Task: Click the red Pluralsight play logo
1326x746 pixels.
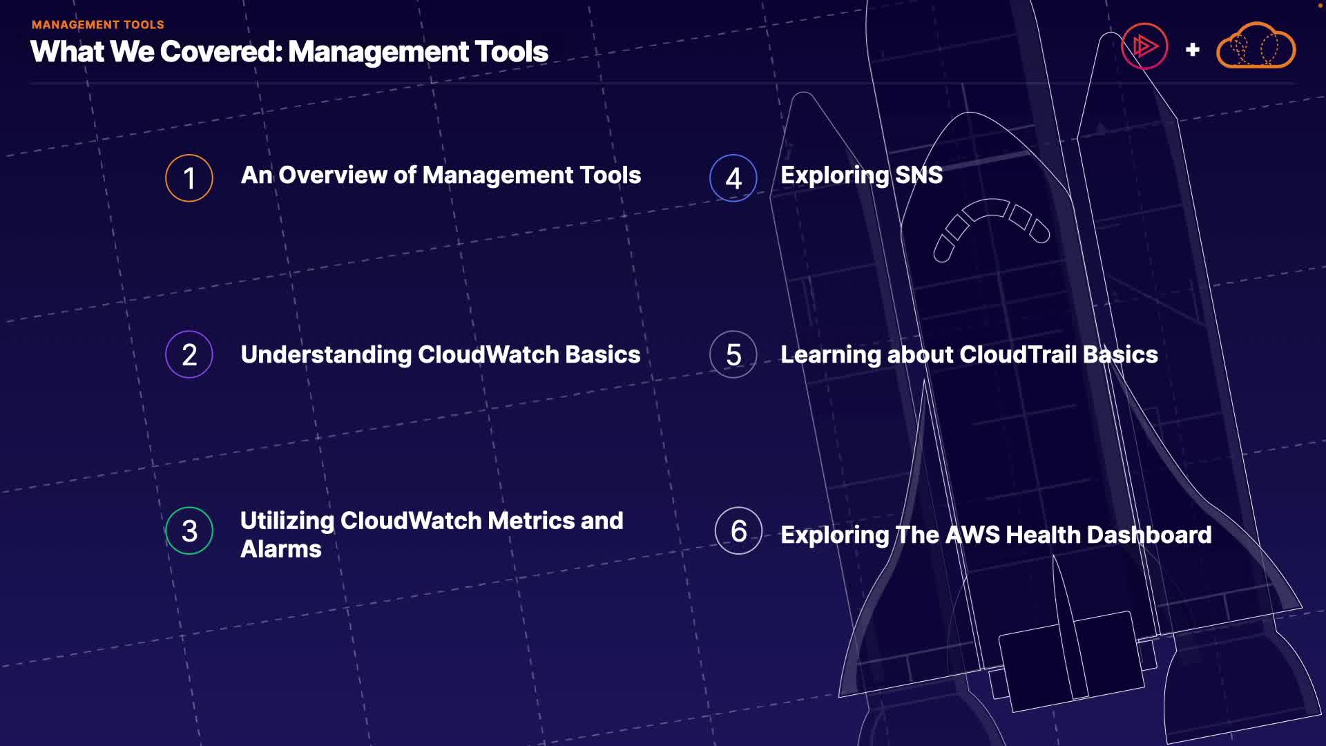Action: (x=1144, y=47)
